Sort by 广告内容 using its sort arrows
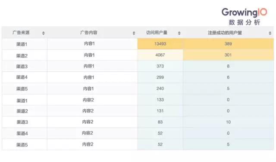The height and width of the screenshot is (162, 276). (x=134, y=33)
